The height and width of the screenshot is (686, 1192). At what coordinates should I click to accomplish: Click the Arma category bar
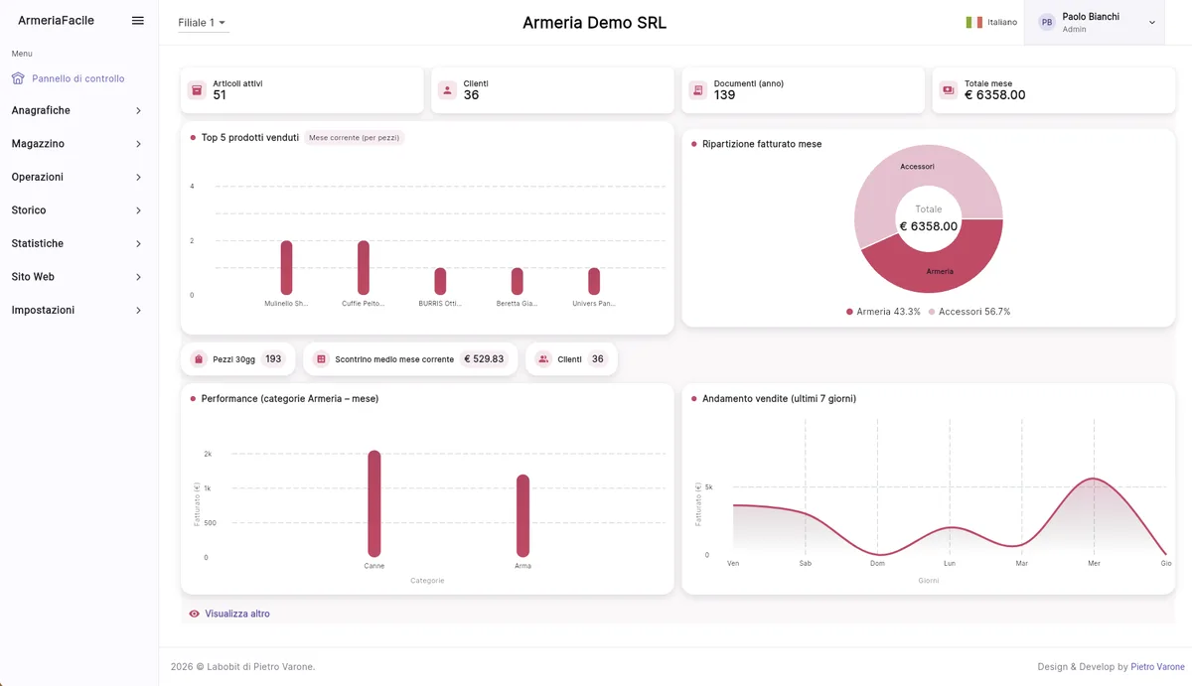(x=522, y=515)
